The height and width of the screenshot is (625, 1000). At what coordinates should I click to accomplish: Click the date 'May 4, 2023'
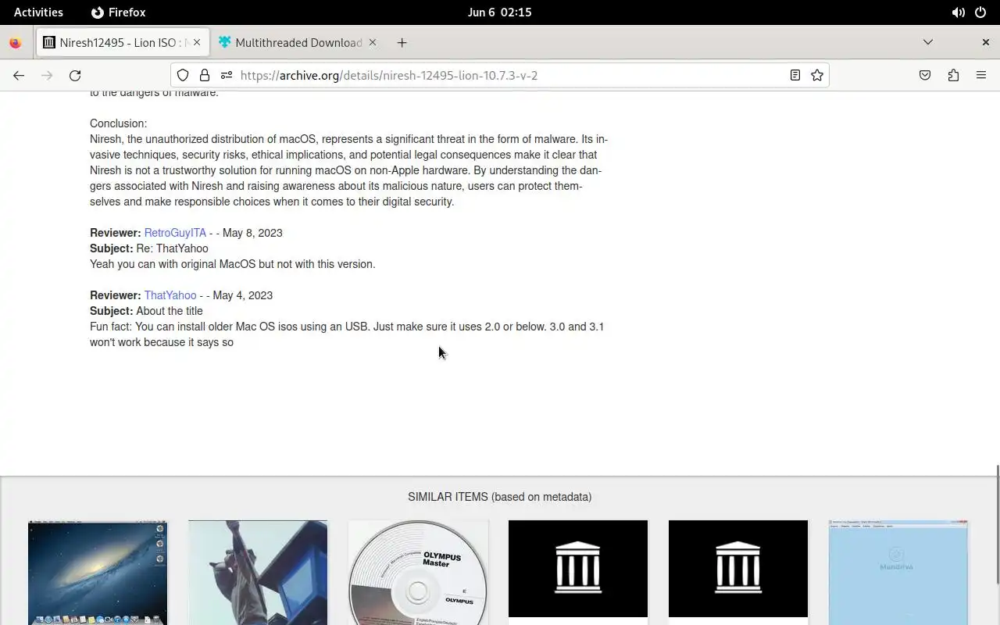[243, 295]
